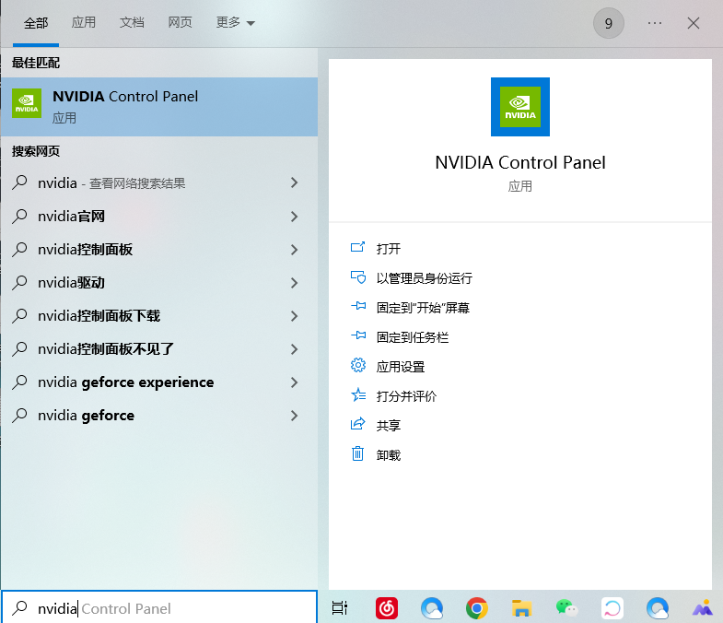The height and width of the screenshot is (623, 723).
Task: Open Google Chrome from the taskbar
Action: pyautogui.click(x=476, y=608)
